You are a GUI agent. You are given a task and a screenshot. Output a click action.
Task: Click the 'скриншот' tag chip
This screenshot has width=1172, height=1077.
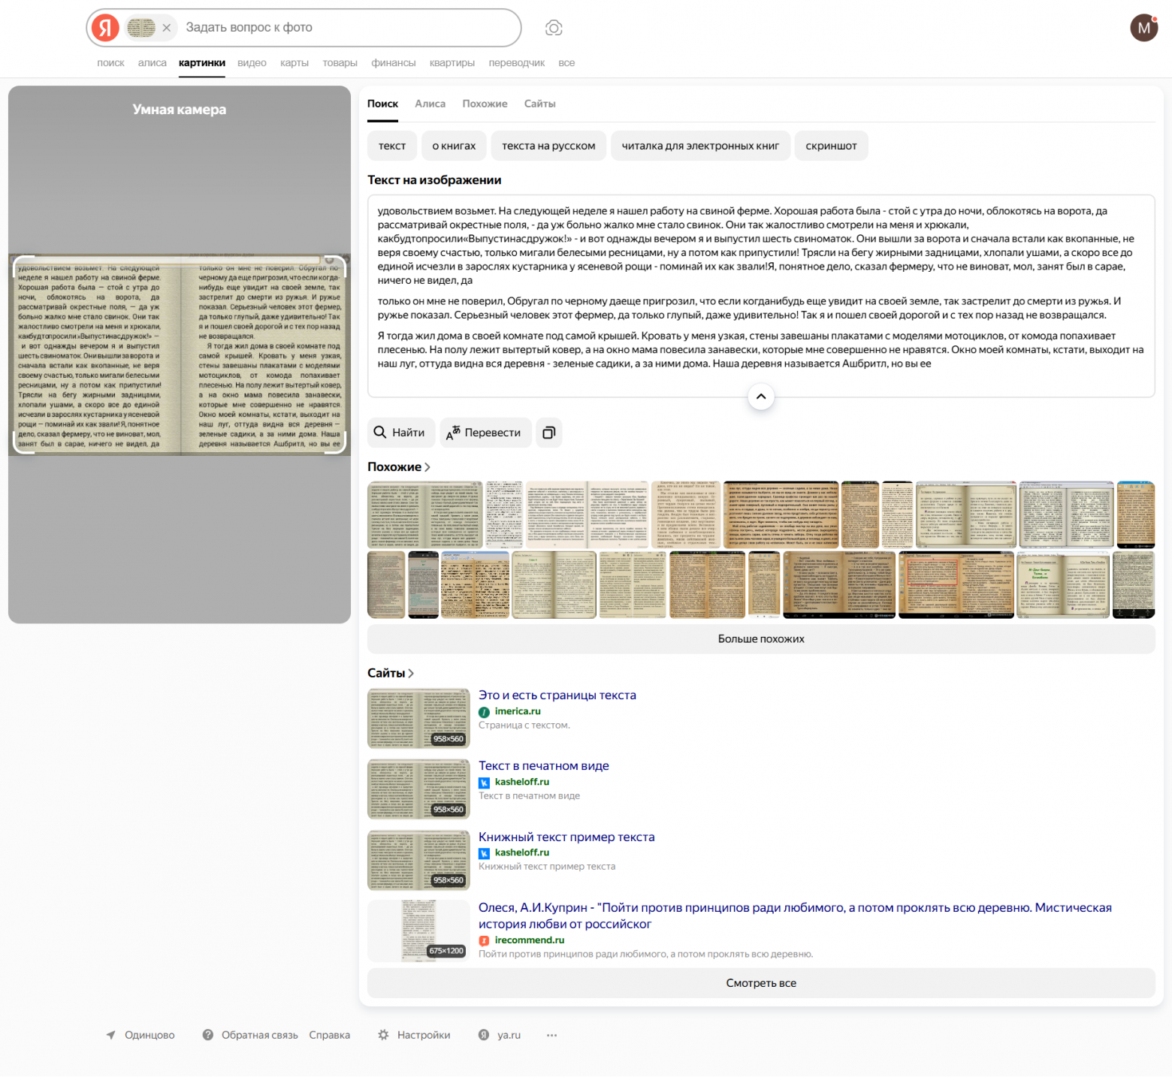[x=831, y=146]
